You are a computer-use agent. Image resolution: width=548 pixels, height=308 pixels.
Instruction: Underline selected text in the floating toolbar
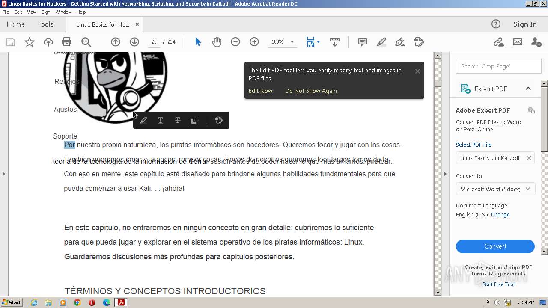click(161, 120)
